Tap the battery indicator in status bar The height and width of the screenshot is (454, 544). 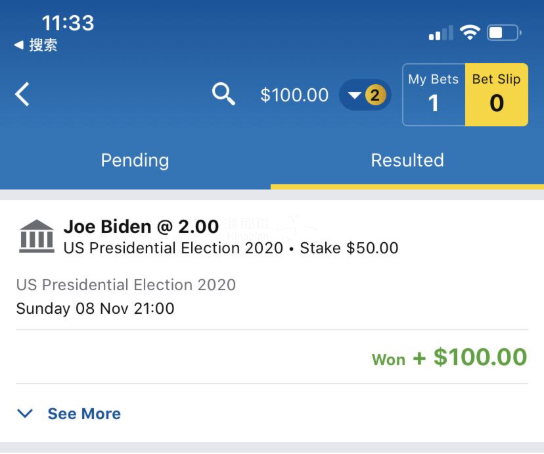[x=504, y=33]
